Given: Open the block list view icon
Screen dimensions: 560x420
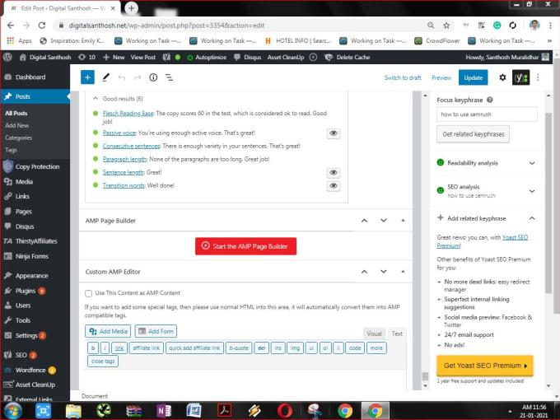Looking at the screenshot, I should pyautogui.click(x=170, y=77).
